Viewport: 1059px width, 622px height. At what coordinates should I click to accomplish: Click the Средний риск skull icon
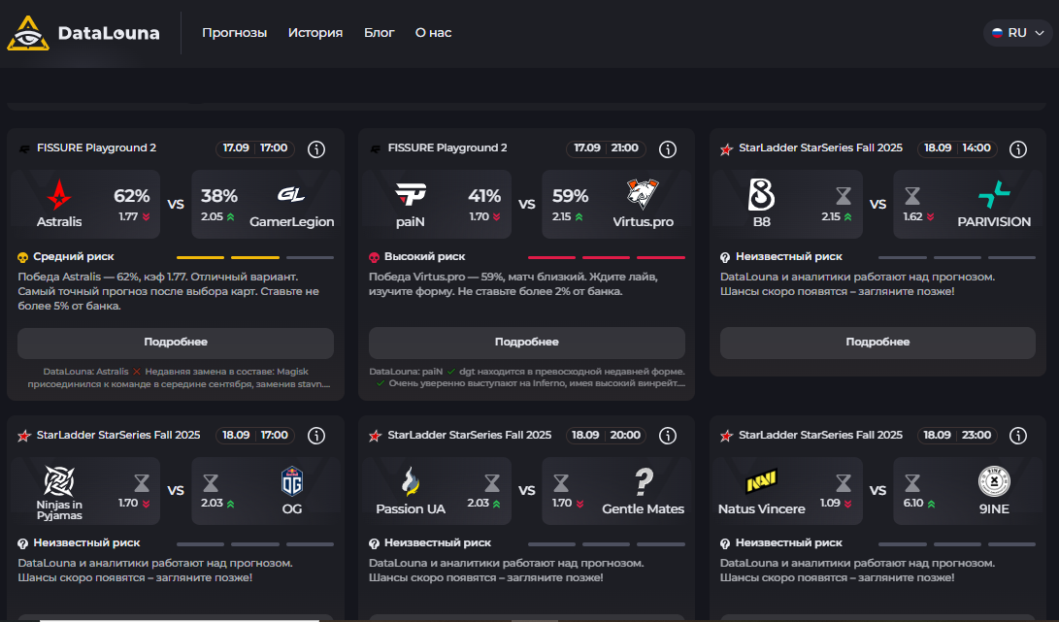tap(23, 257)
